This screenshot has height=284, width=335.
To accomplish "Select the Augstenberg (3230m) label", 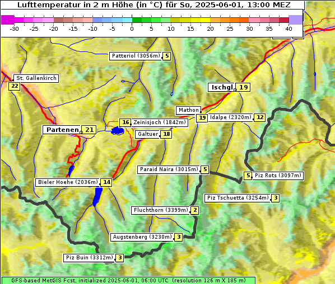I will 142,237.
